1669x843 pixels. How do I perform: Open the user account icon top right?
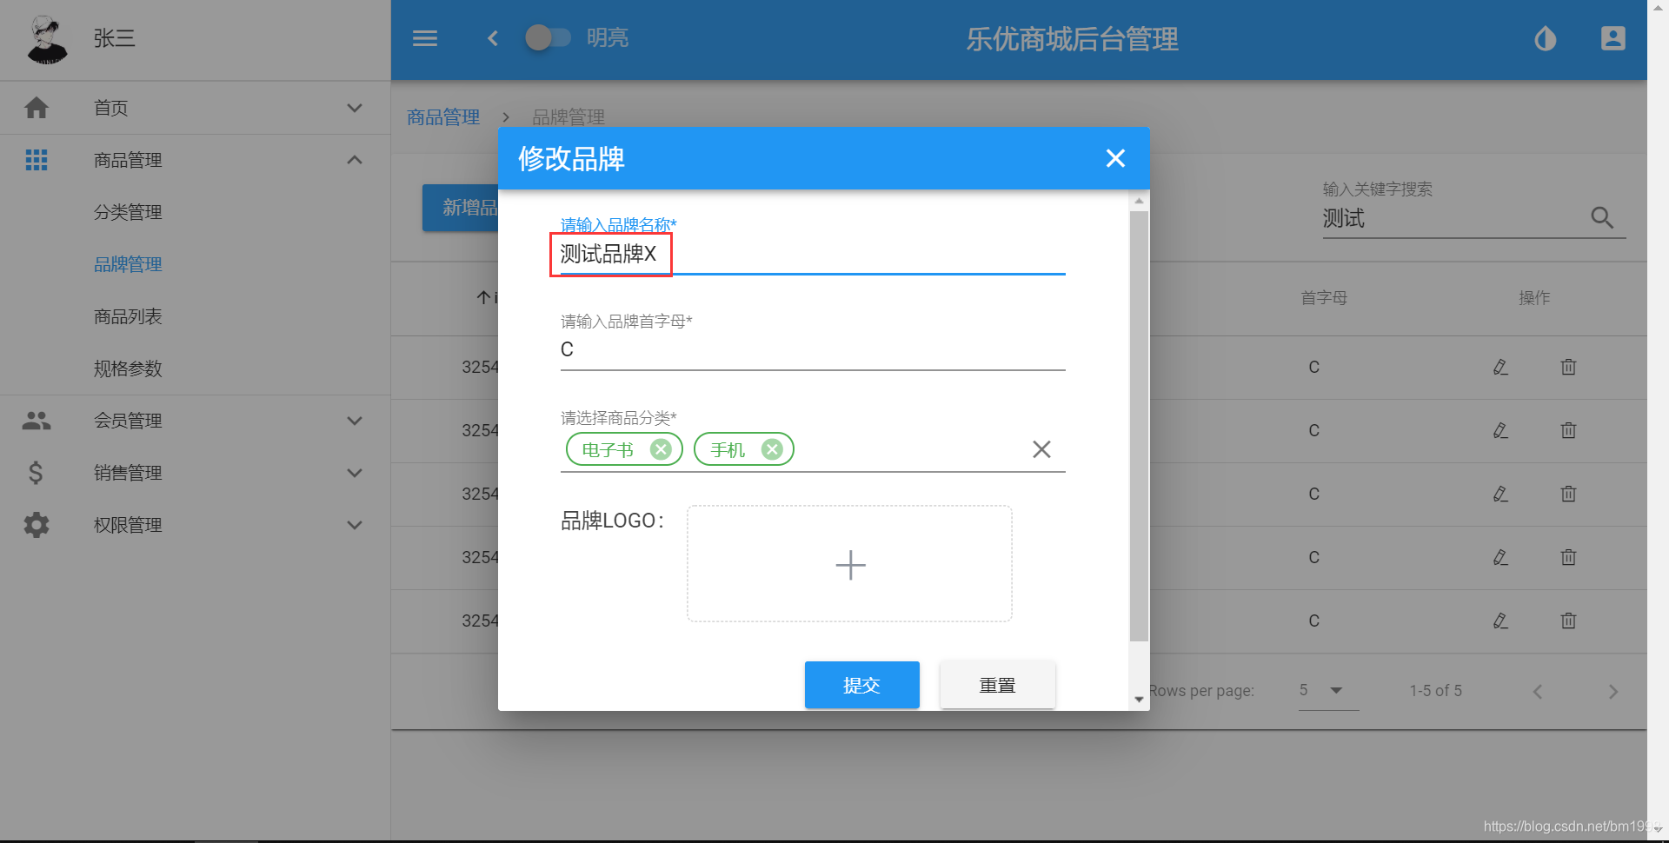coord(1612,38)
